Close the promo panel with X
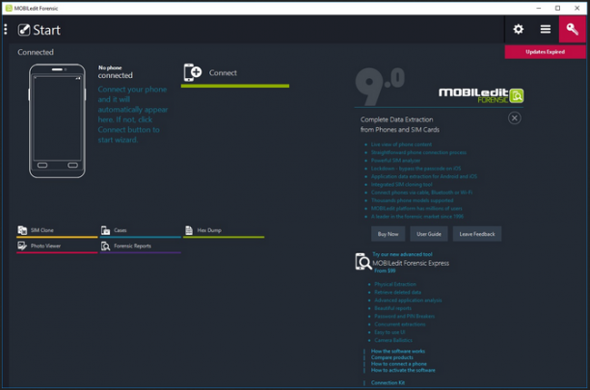The image size is (590, 390). click(x=515, y=118)
